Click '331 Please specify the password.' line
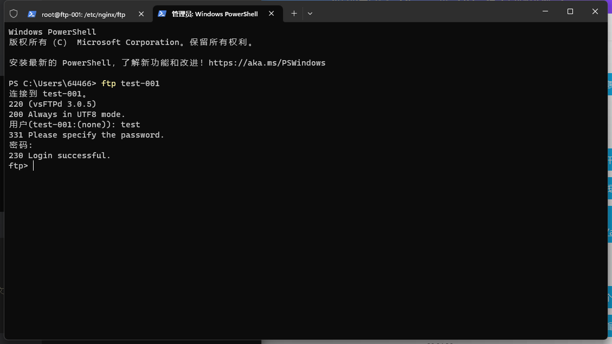The width and height of the screenshot is (612, 344). [x=86, y=135]
